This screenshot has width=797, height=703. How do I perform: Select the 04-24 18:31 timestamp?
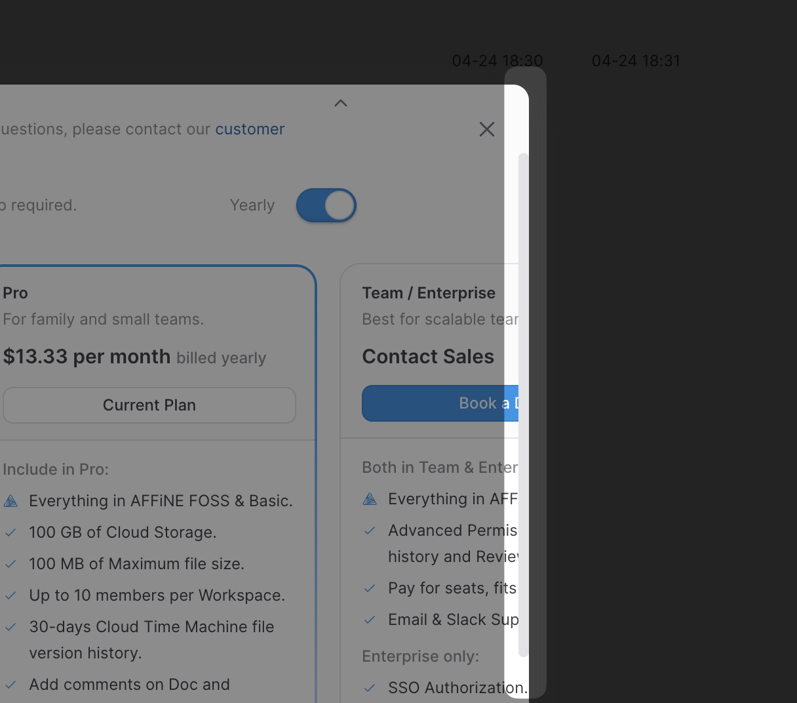pyautogui.click(x=636, y=61)
